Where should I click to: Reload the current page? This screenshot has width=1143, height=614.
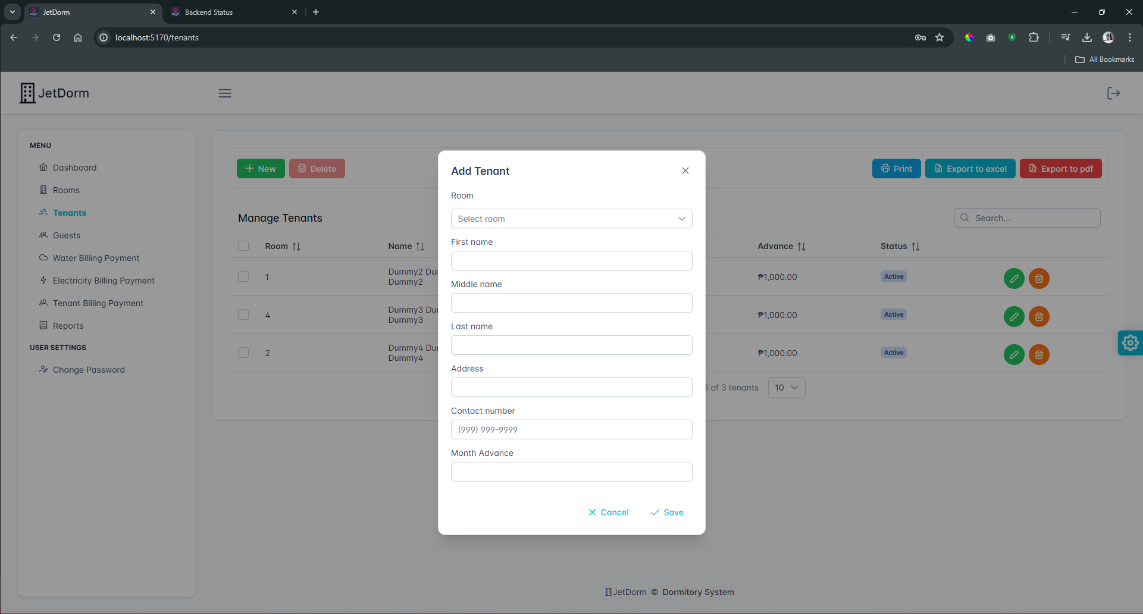57,37
